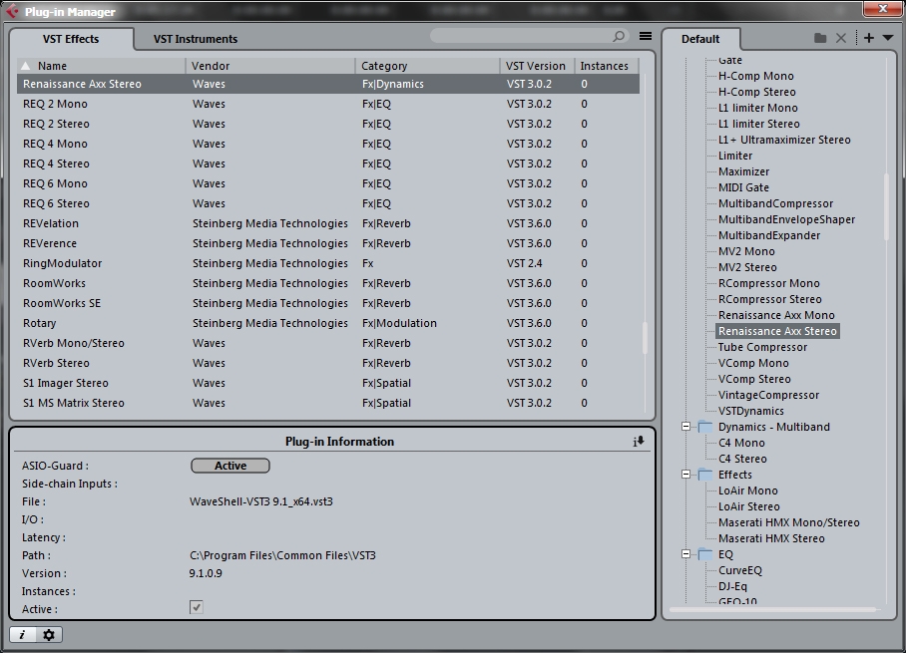Select MultibandCompressor in collection tree
This screenshot has width=906, height=653.
coord(775,203)
